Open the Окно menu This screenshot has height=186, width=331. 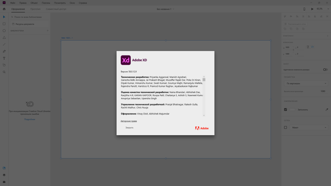(72, 3)
